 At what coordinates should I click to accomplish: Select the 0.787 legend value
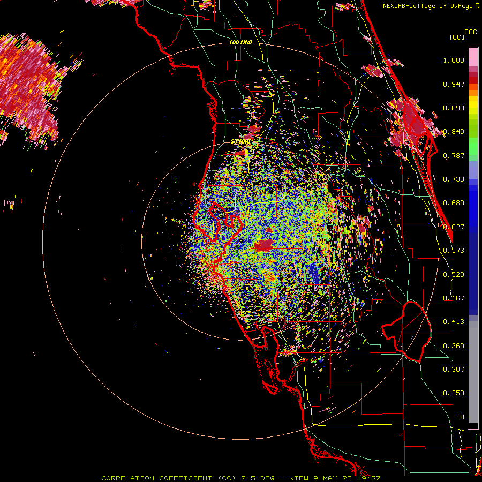[454, 155]
